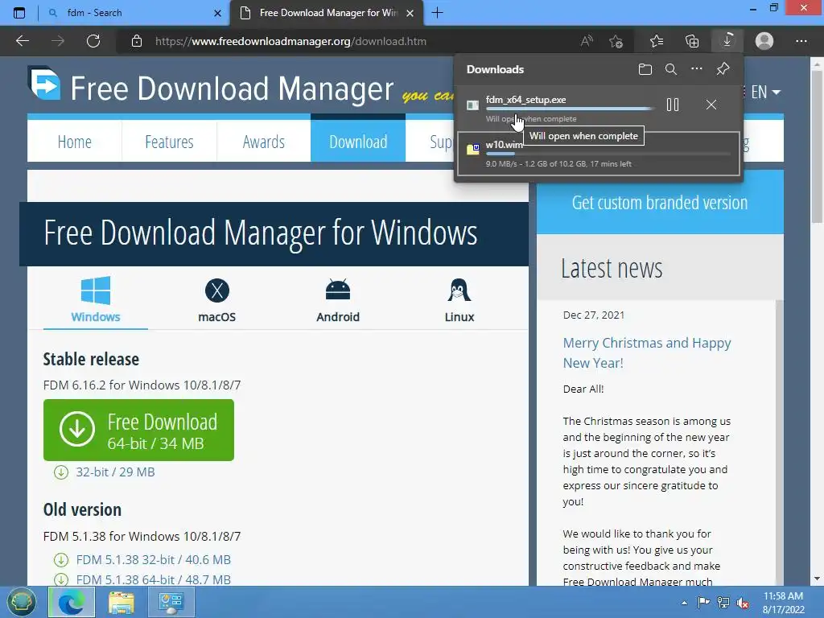This screenshot has width=824, height=618.
Task: Click the address bar URL
Action: (290, 41)
